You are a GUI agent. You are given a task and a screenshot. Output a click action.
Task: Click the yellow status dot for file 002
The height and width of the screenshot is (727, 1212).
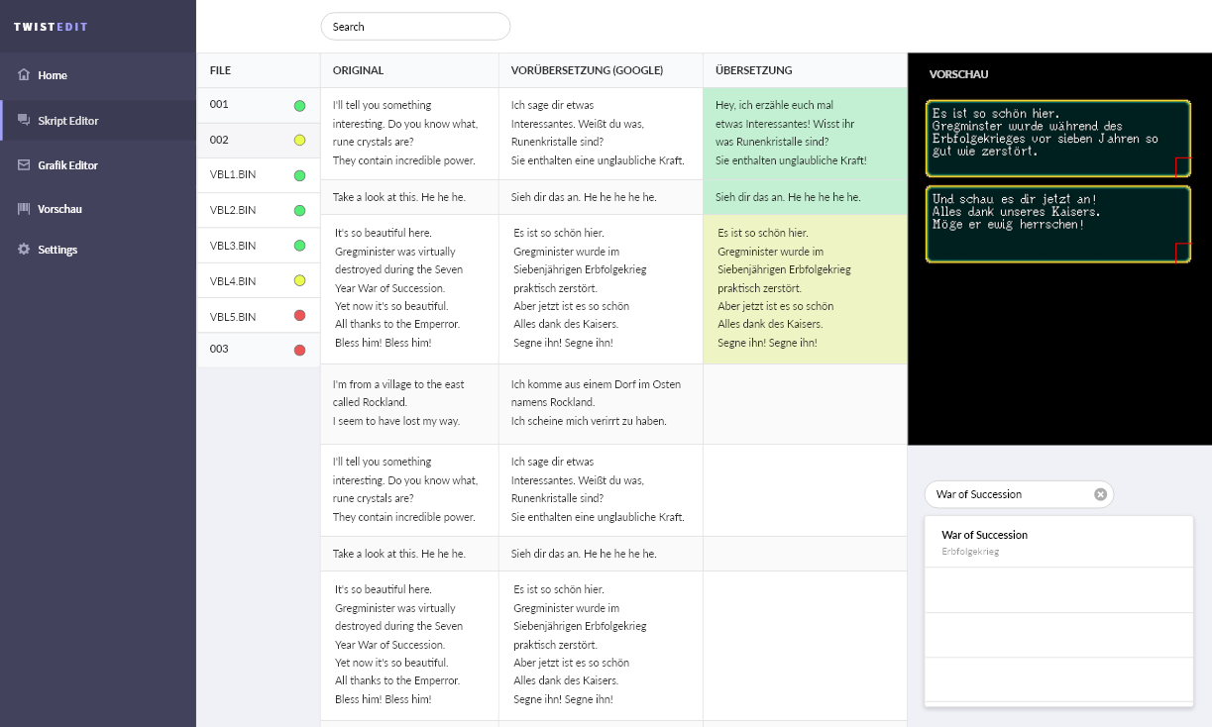[299, 141]
